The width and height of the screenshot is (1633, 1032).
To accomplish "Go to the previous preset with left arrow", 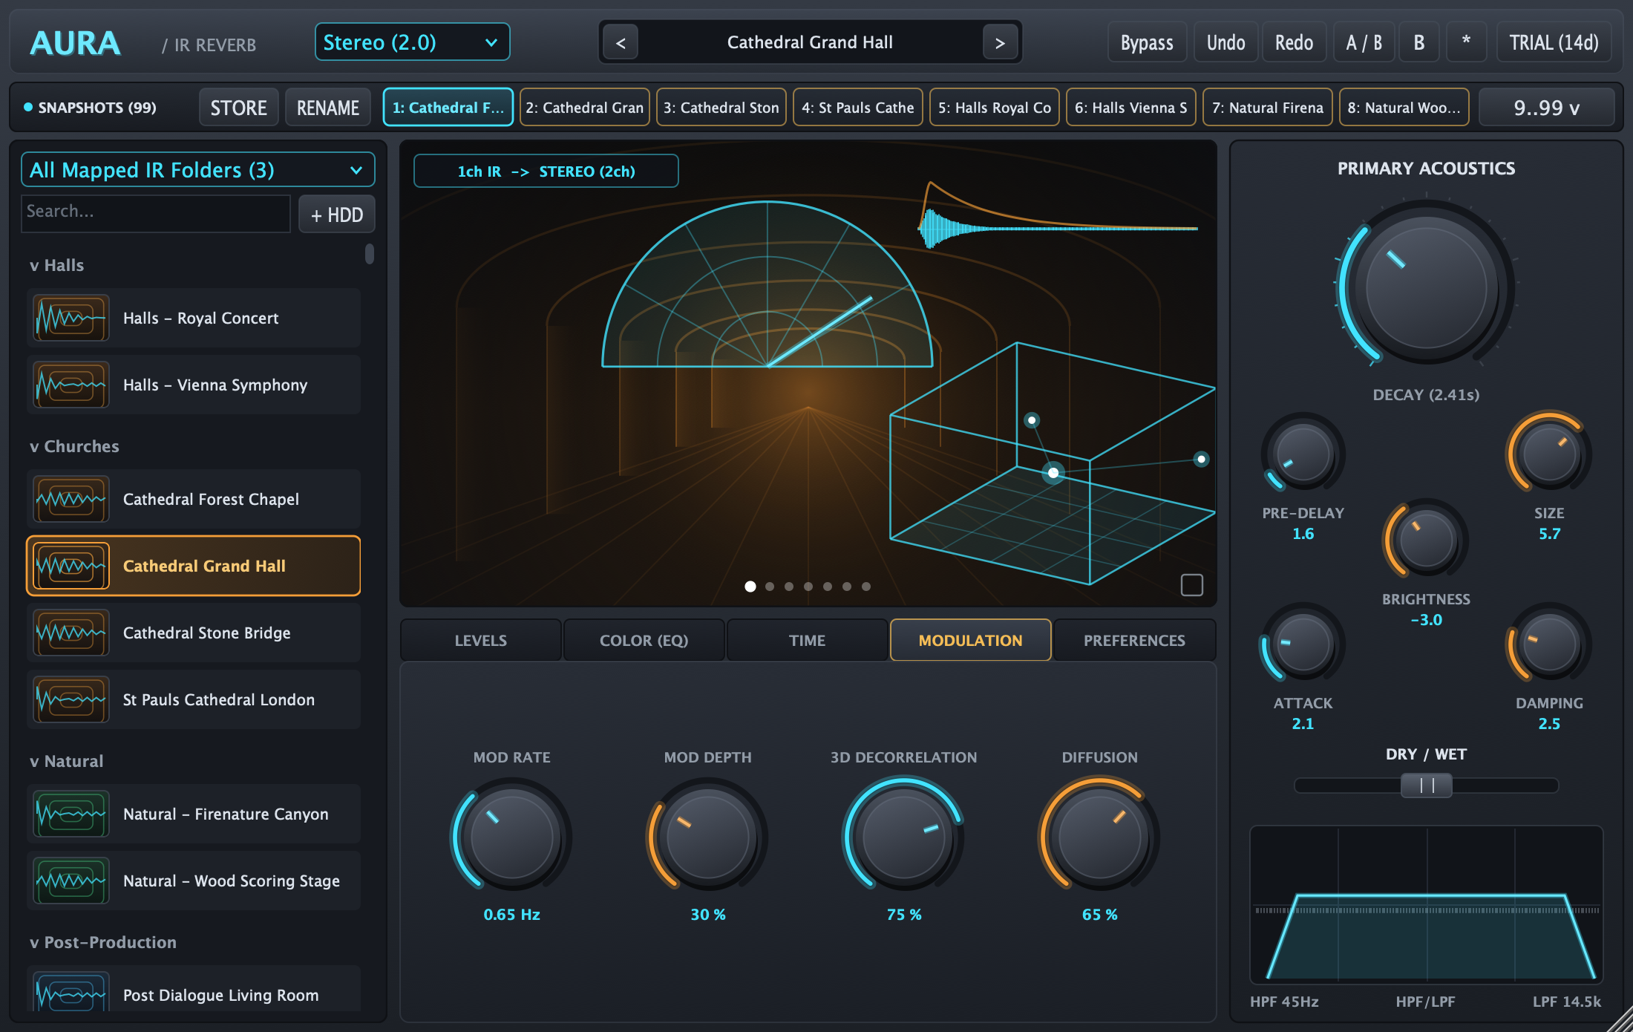I will tap(621, 43).
